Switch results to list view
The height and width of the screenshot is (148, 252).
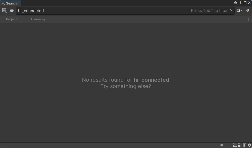coord(235,145)
